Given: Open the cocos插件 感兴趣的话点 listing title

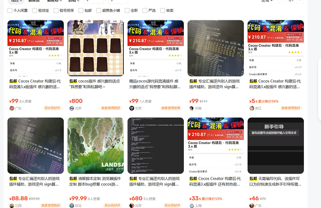Looking at the screenshot, I should [x=94, y=84].
